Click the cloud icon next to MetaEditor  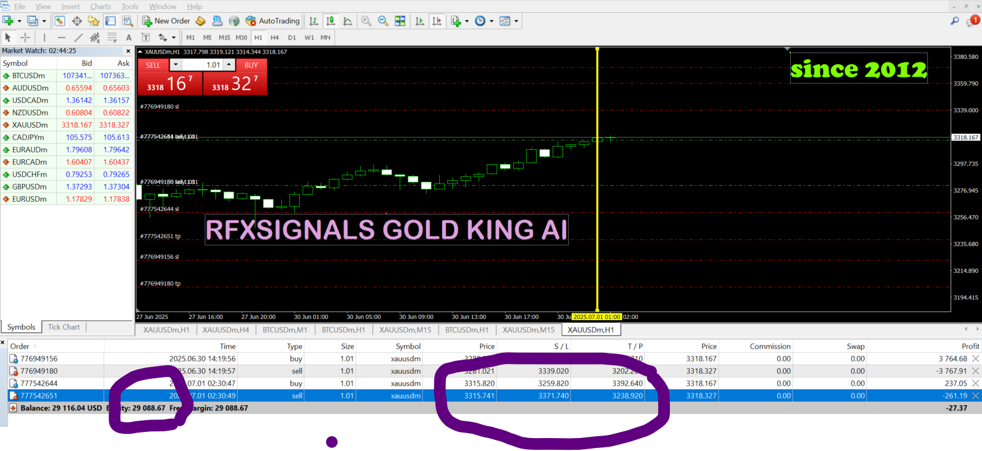click(217, 21)
